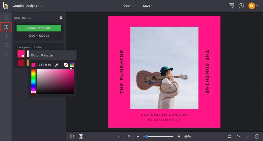Open the feedback chat icon

tap(231, 6)
